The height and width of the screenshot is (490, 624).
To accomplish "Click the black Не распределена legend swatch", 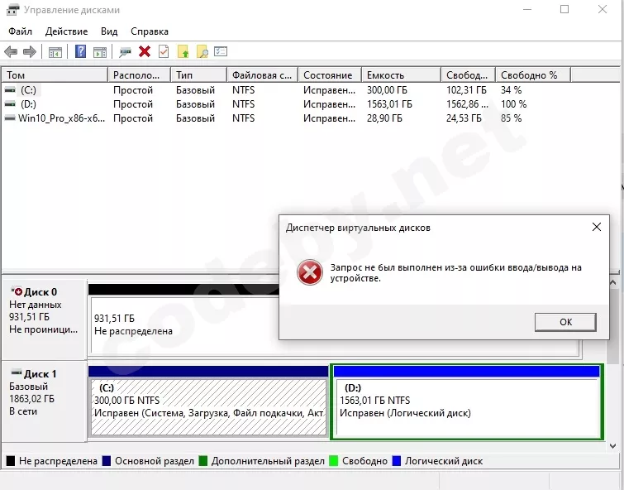I will pyautogui.click(x=11, y=461).
